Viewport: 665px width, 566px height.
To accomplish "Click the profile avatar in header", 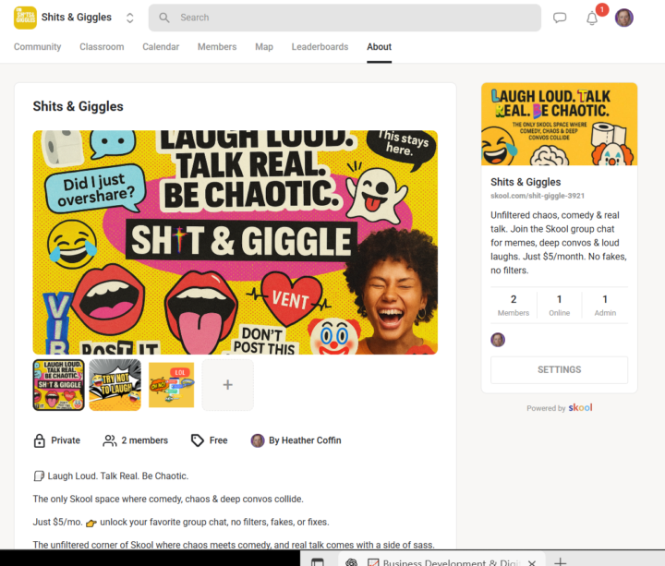I will tap(624, 18).
